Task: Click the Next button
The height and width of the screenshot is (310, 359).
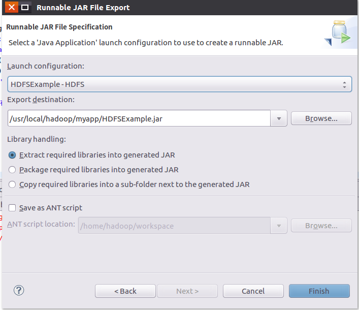Action: pyautogui.click(x=187, y=291)
